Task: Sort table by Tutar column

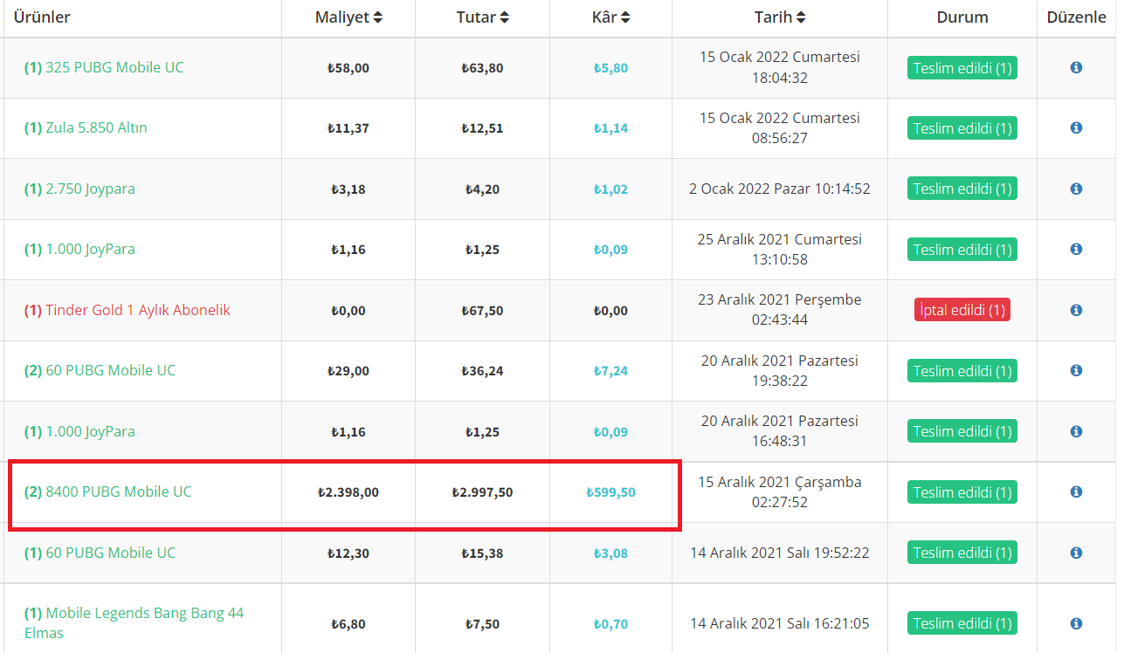Action: pos(482,17)
